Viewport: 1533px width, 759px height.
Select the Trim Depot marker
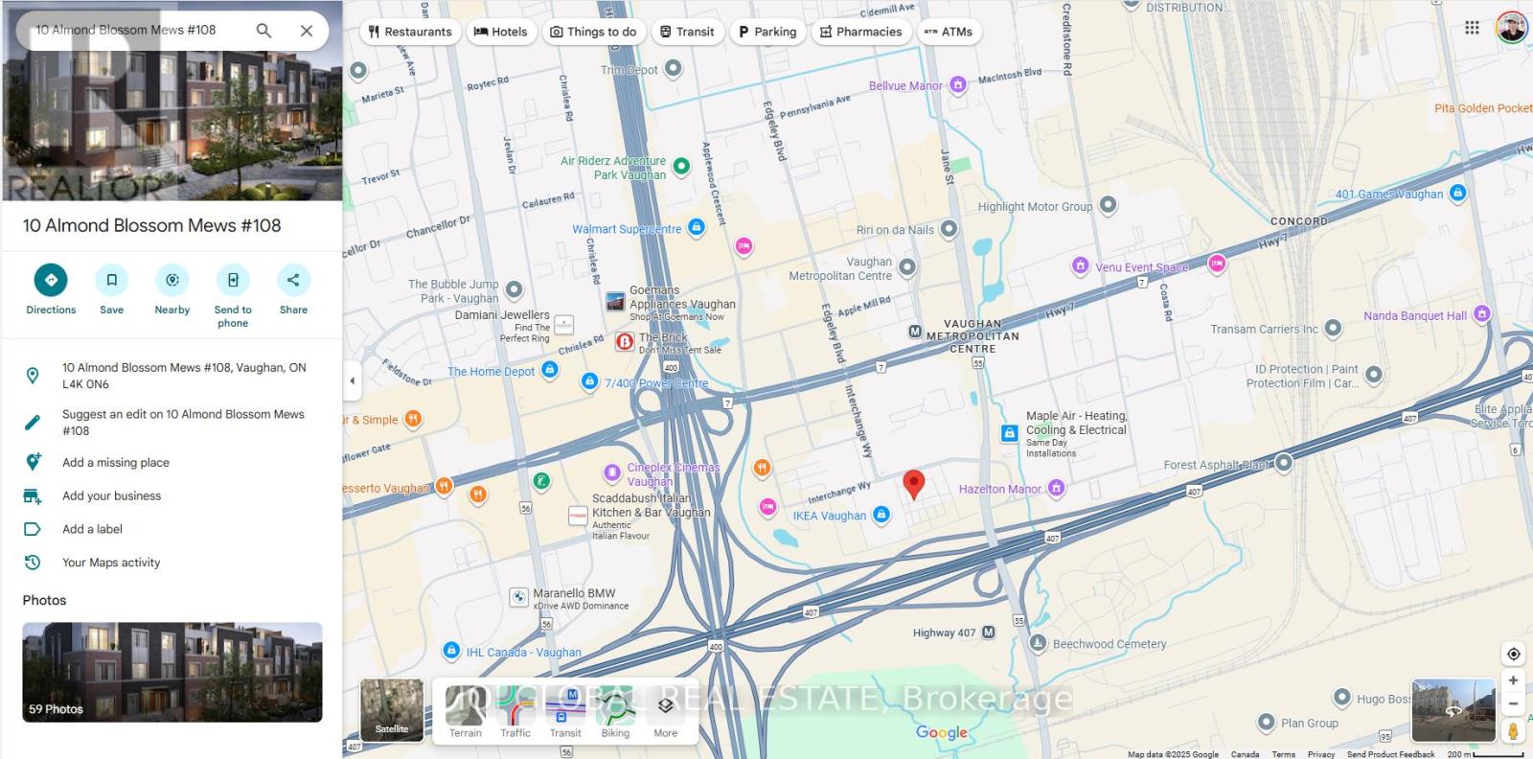674,68
